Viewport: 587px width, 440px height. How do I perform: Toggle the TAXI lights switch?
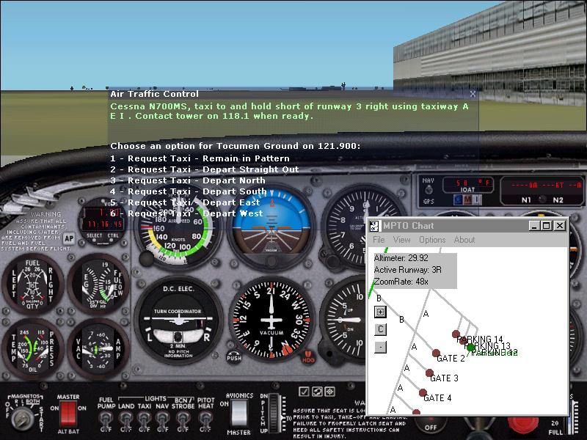click(x=144, y=419)
